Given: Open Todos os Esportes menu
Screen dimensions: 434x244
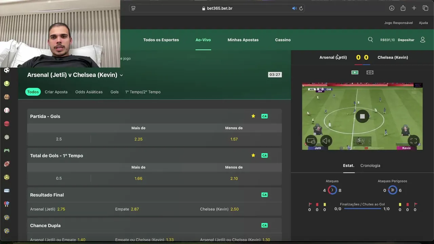Looking at the screenshot, I should point(161,40).
